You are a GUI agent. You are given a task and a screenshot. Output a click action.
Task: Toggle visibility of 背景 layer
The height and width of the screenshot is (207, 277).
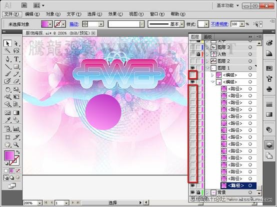(x=192, y=193)
